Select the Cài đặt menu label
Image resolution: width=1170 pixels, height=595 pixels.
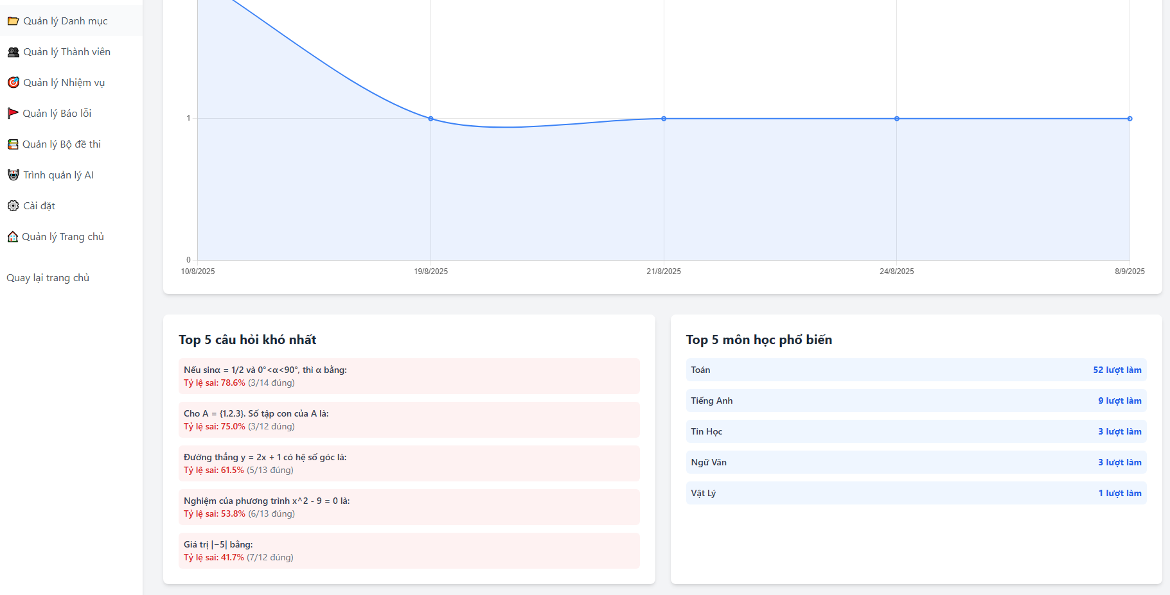point(39,206)
